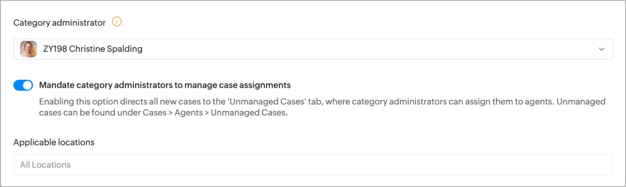Expand the Category administrator dropdown chevron
This screenshot has height=187, width=626.
[x=601, y=49]
